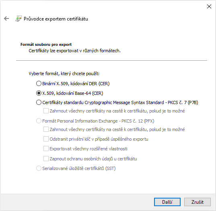Click the certificate export wizard icon
The image size is (216, 211).
(19, 18)
